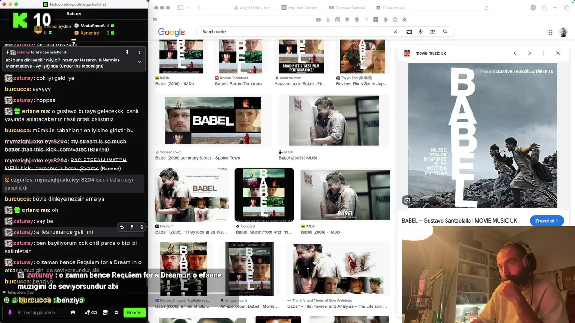575x323 pixels.
Task: Switch to the 'ozgurles Stream' browser tab
Action: click(x=301, y=8)
